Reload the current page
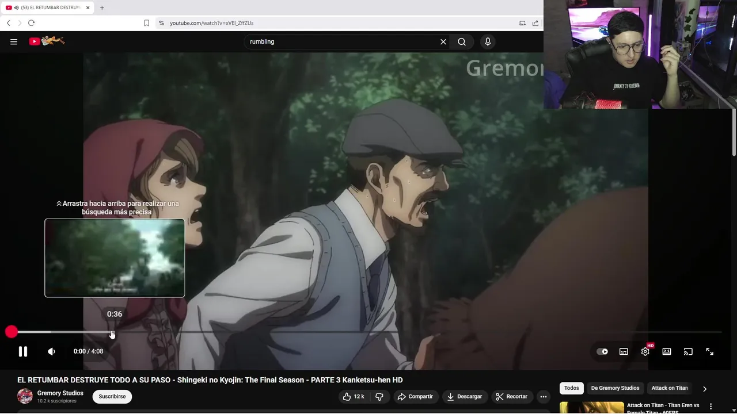This screenshot has width=737, height=414. (x=32, y=23)
